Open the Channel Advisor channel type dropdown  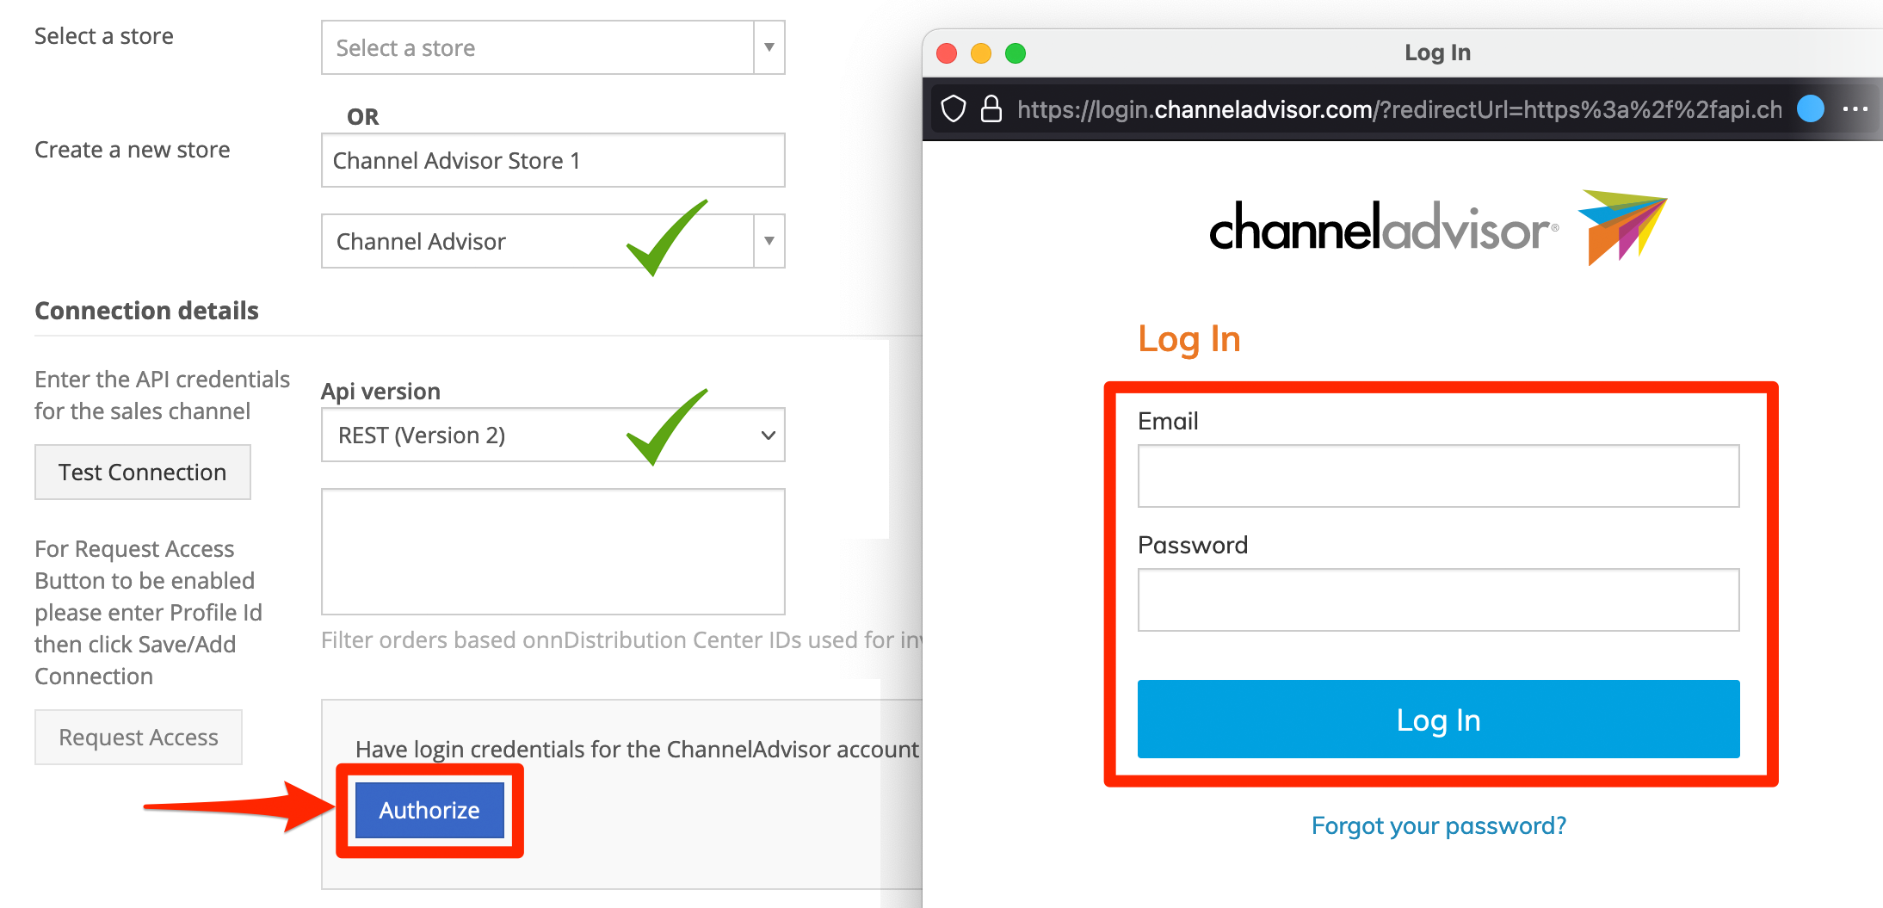(553, 241)
